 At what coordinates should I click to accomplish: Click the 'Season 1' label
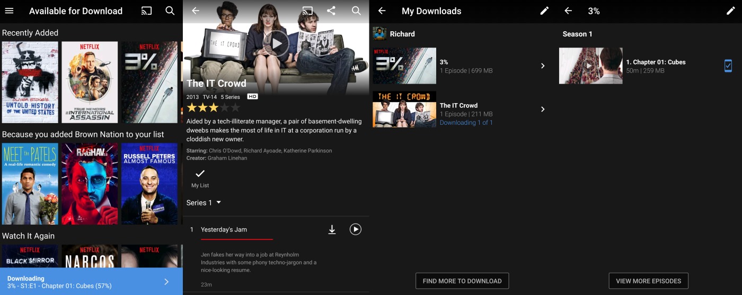(578, 34)
